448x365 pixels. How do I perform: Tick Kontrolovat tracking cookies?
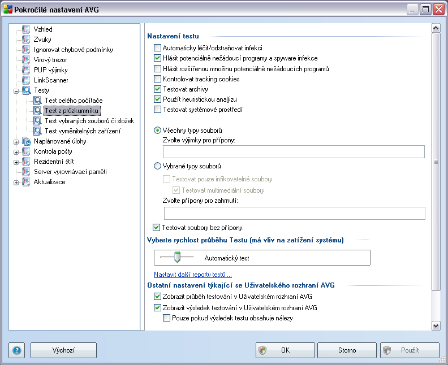coord(157,79)
